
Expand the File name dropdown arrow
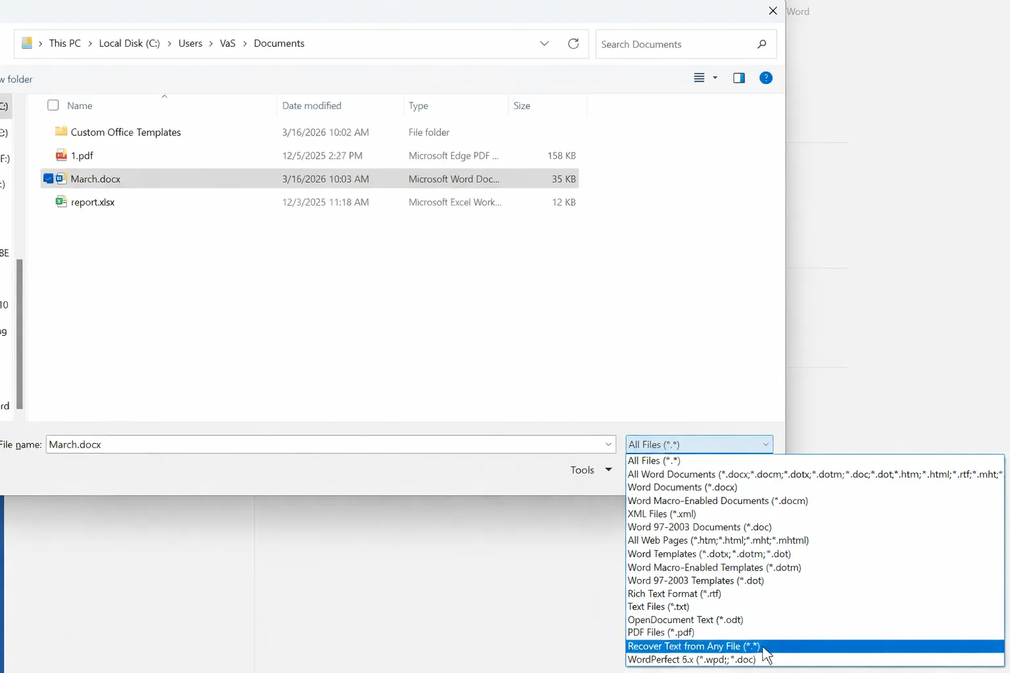coord(608,445)
